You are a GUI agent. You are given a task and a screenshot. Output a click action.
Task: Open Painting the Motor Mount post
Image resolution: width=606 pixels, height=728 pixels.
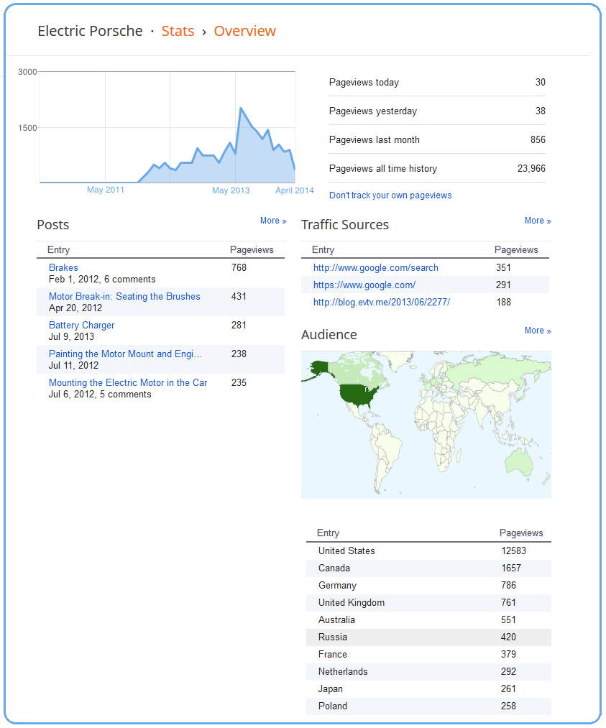[x=125, y=354]
